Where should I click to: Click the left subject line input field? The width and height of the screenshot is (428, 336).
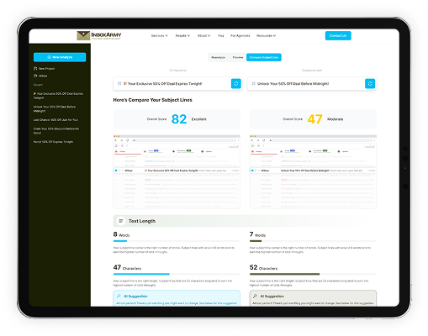pyautogui.click(x=177, y=83)
